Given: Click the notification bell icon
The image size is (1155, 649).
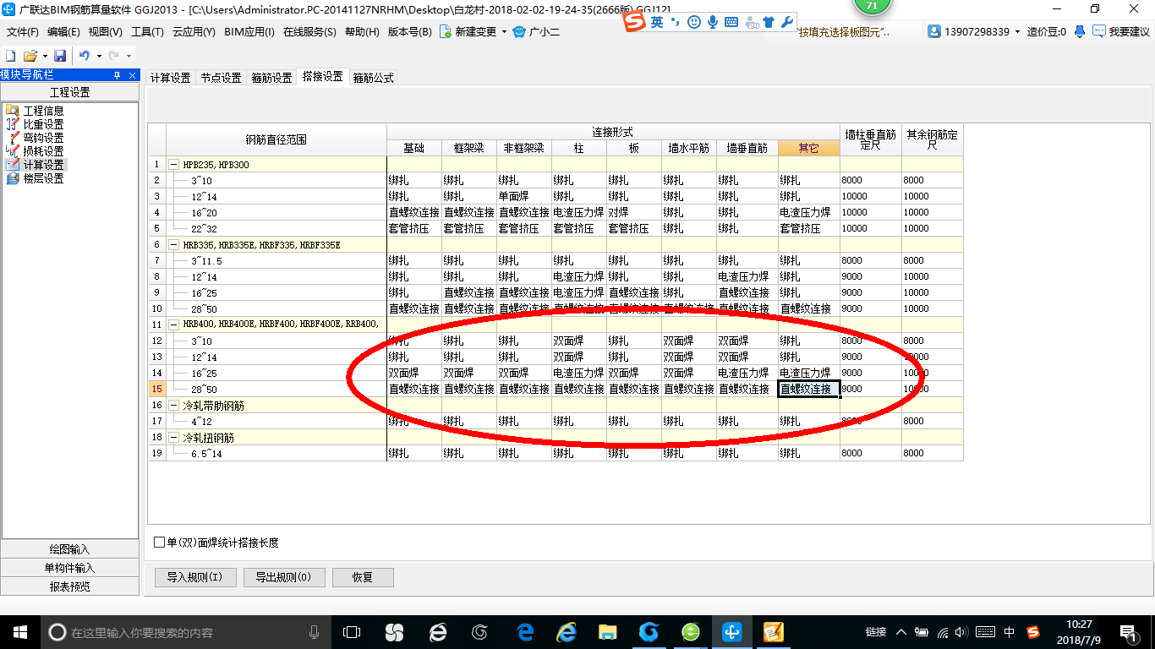Looking at the screenshot, I should pyautogui.click(x=1080, y=32).
